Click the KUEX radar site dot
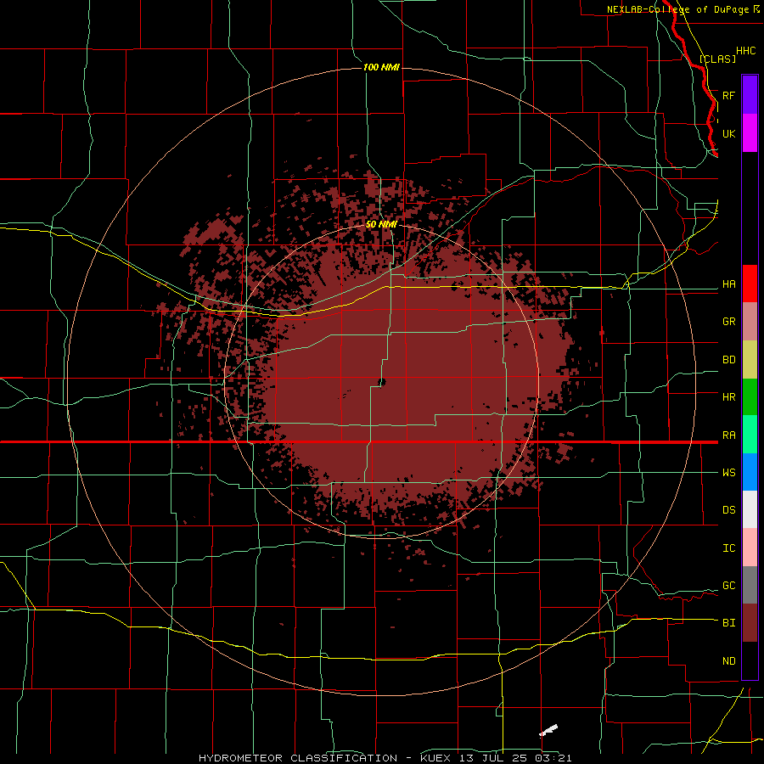 [x=381, y=383]
